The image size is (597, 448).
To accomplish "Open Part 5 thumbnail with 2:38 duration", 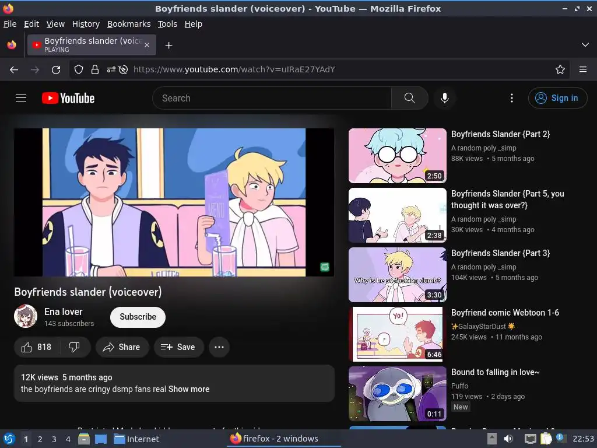I will [398, 215].
